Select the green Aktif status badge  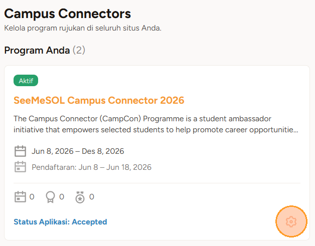pos(26,81)
